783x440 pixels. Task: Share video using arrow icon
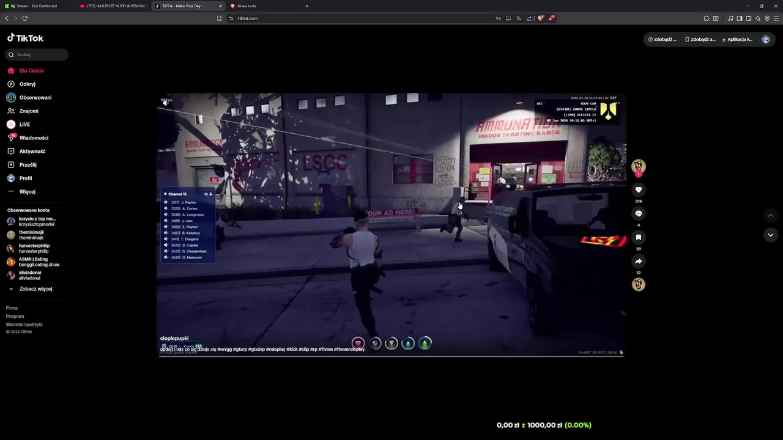click(639, 261)
